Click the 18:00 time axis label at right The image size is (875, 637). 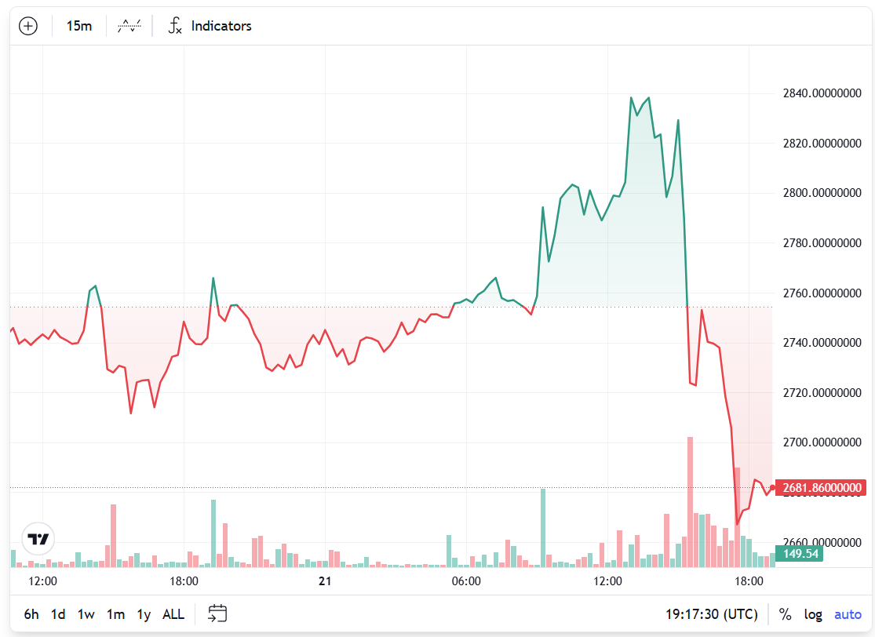tap(749, 581)
